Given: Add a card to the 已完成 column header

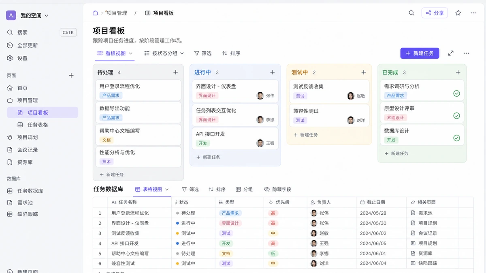Looking at the screenshot, I should [458, 72].
